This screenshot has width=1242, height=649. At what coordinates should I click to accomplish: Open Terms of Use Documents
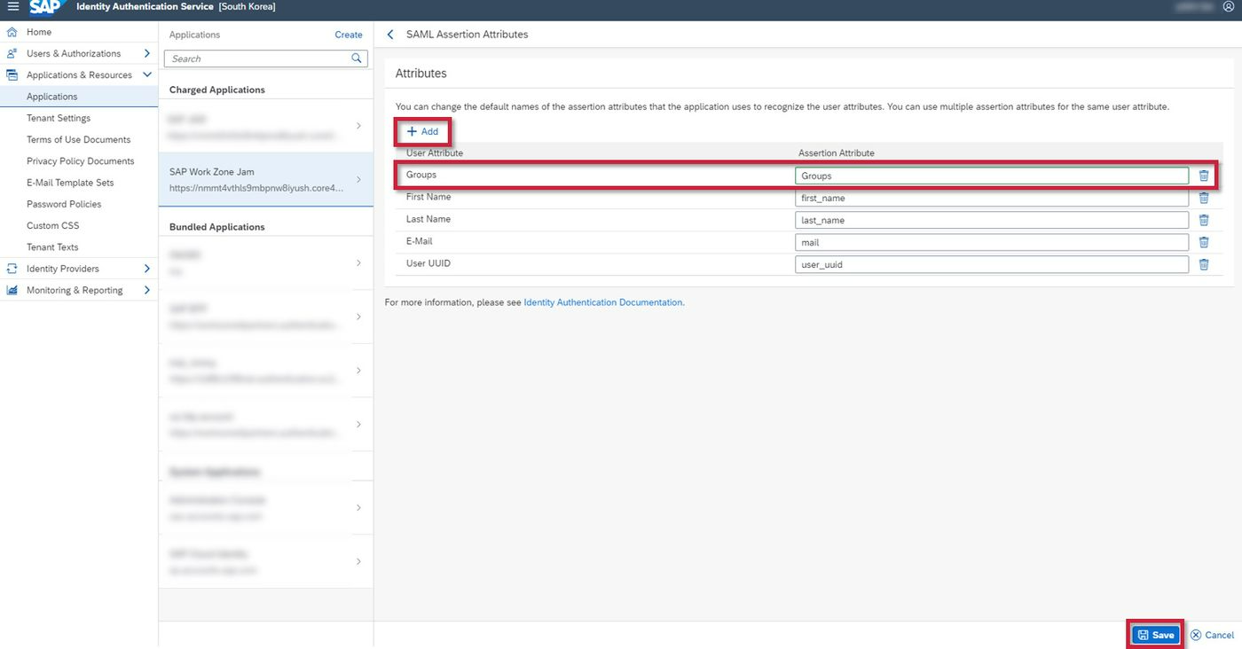click(x=79, y=140)
